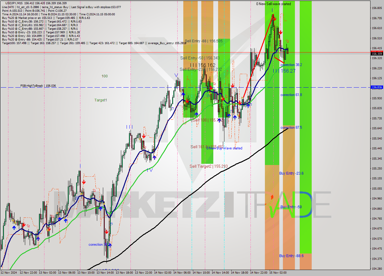This screenshot has height=276, width=384.
Task: Click the 'Target1' label
Action: [x=100, y=100]
